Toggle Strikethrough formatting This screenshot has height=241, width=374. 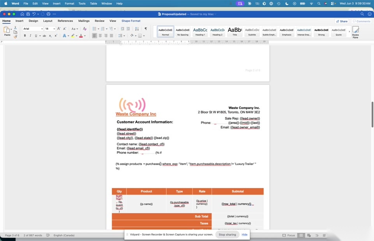coord(44,36)
